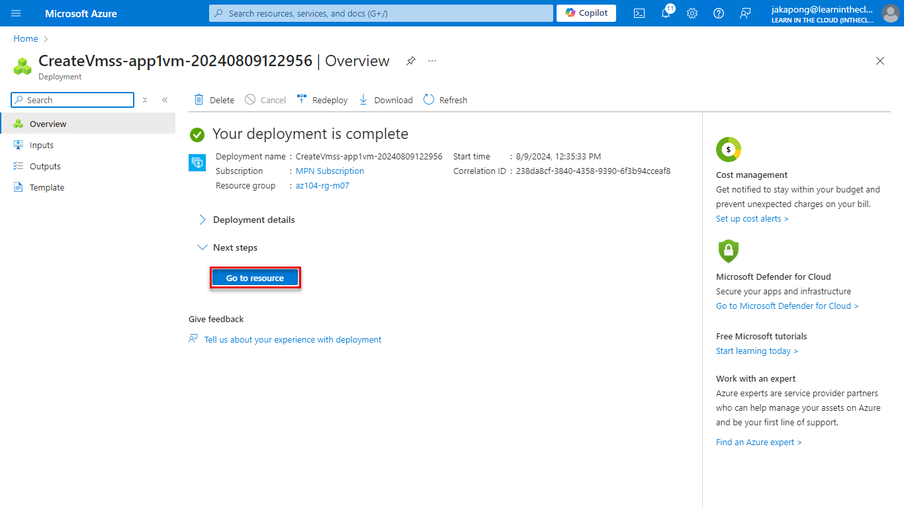Click the Give feedback heading
Screen dimensions: 904x508
pyautogui.click(x=216, y=319)
